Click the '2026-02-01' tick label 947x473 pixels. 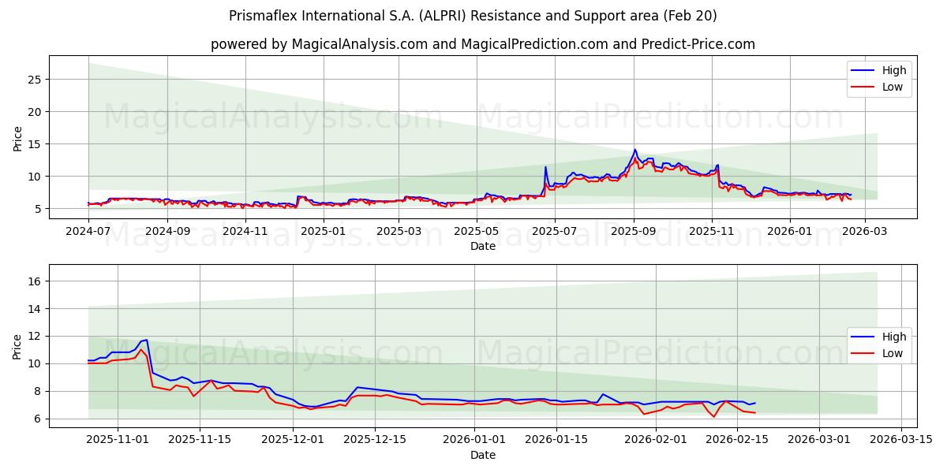(656, 440)
